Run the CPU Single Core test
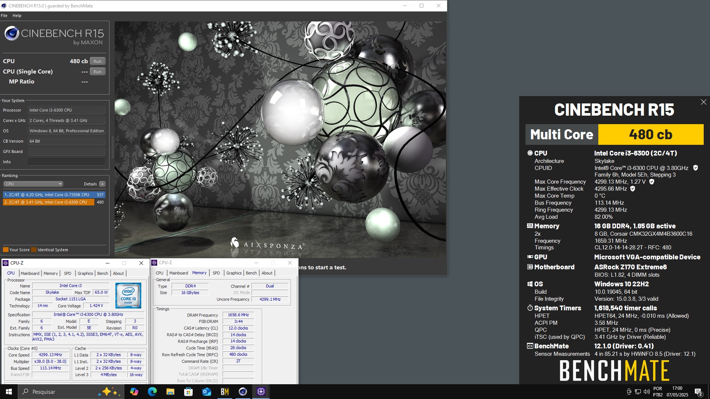The width and height of the screenshot is (710, 399). (97, 72)
